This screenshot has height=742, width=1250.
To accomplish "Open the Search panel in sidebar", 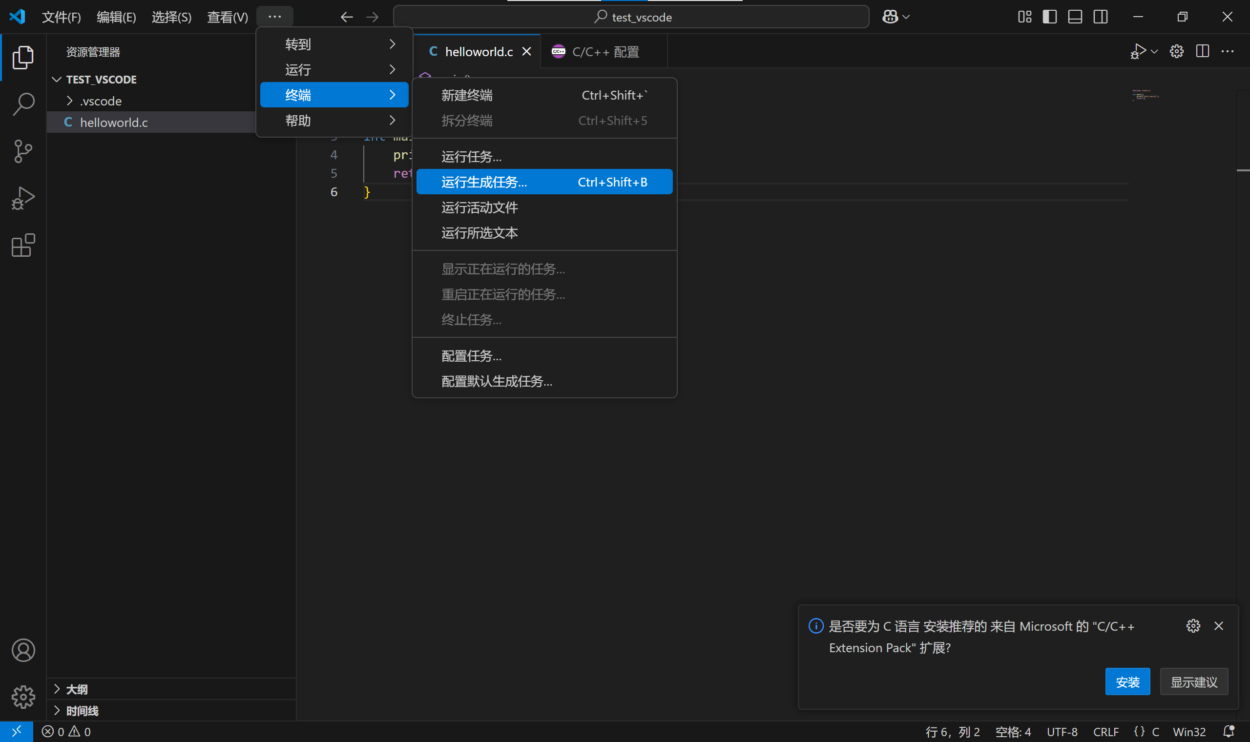I will coord(23,103).
